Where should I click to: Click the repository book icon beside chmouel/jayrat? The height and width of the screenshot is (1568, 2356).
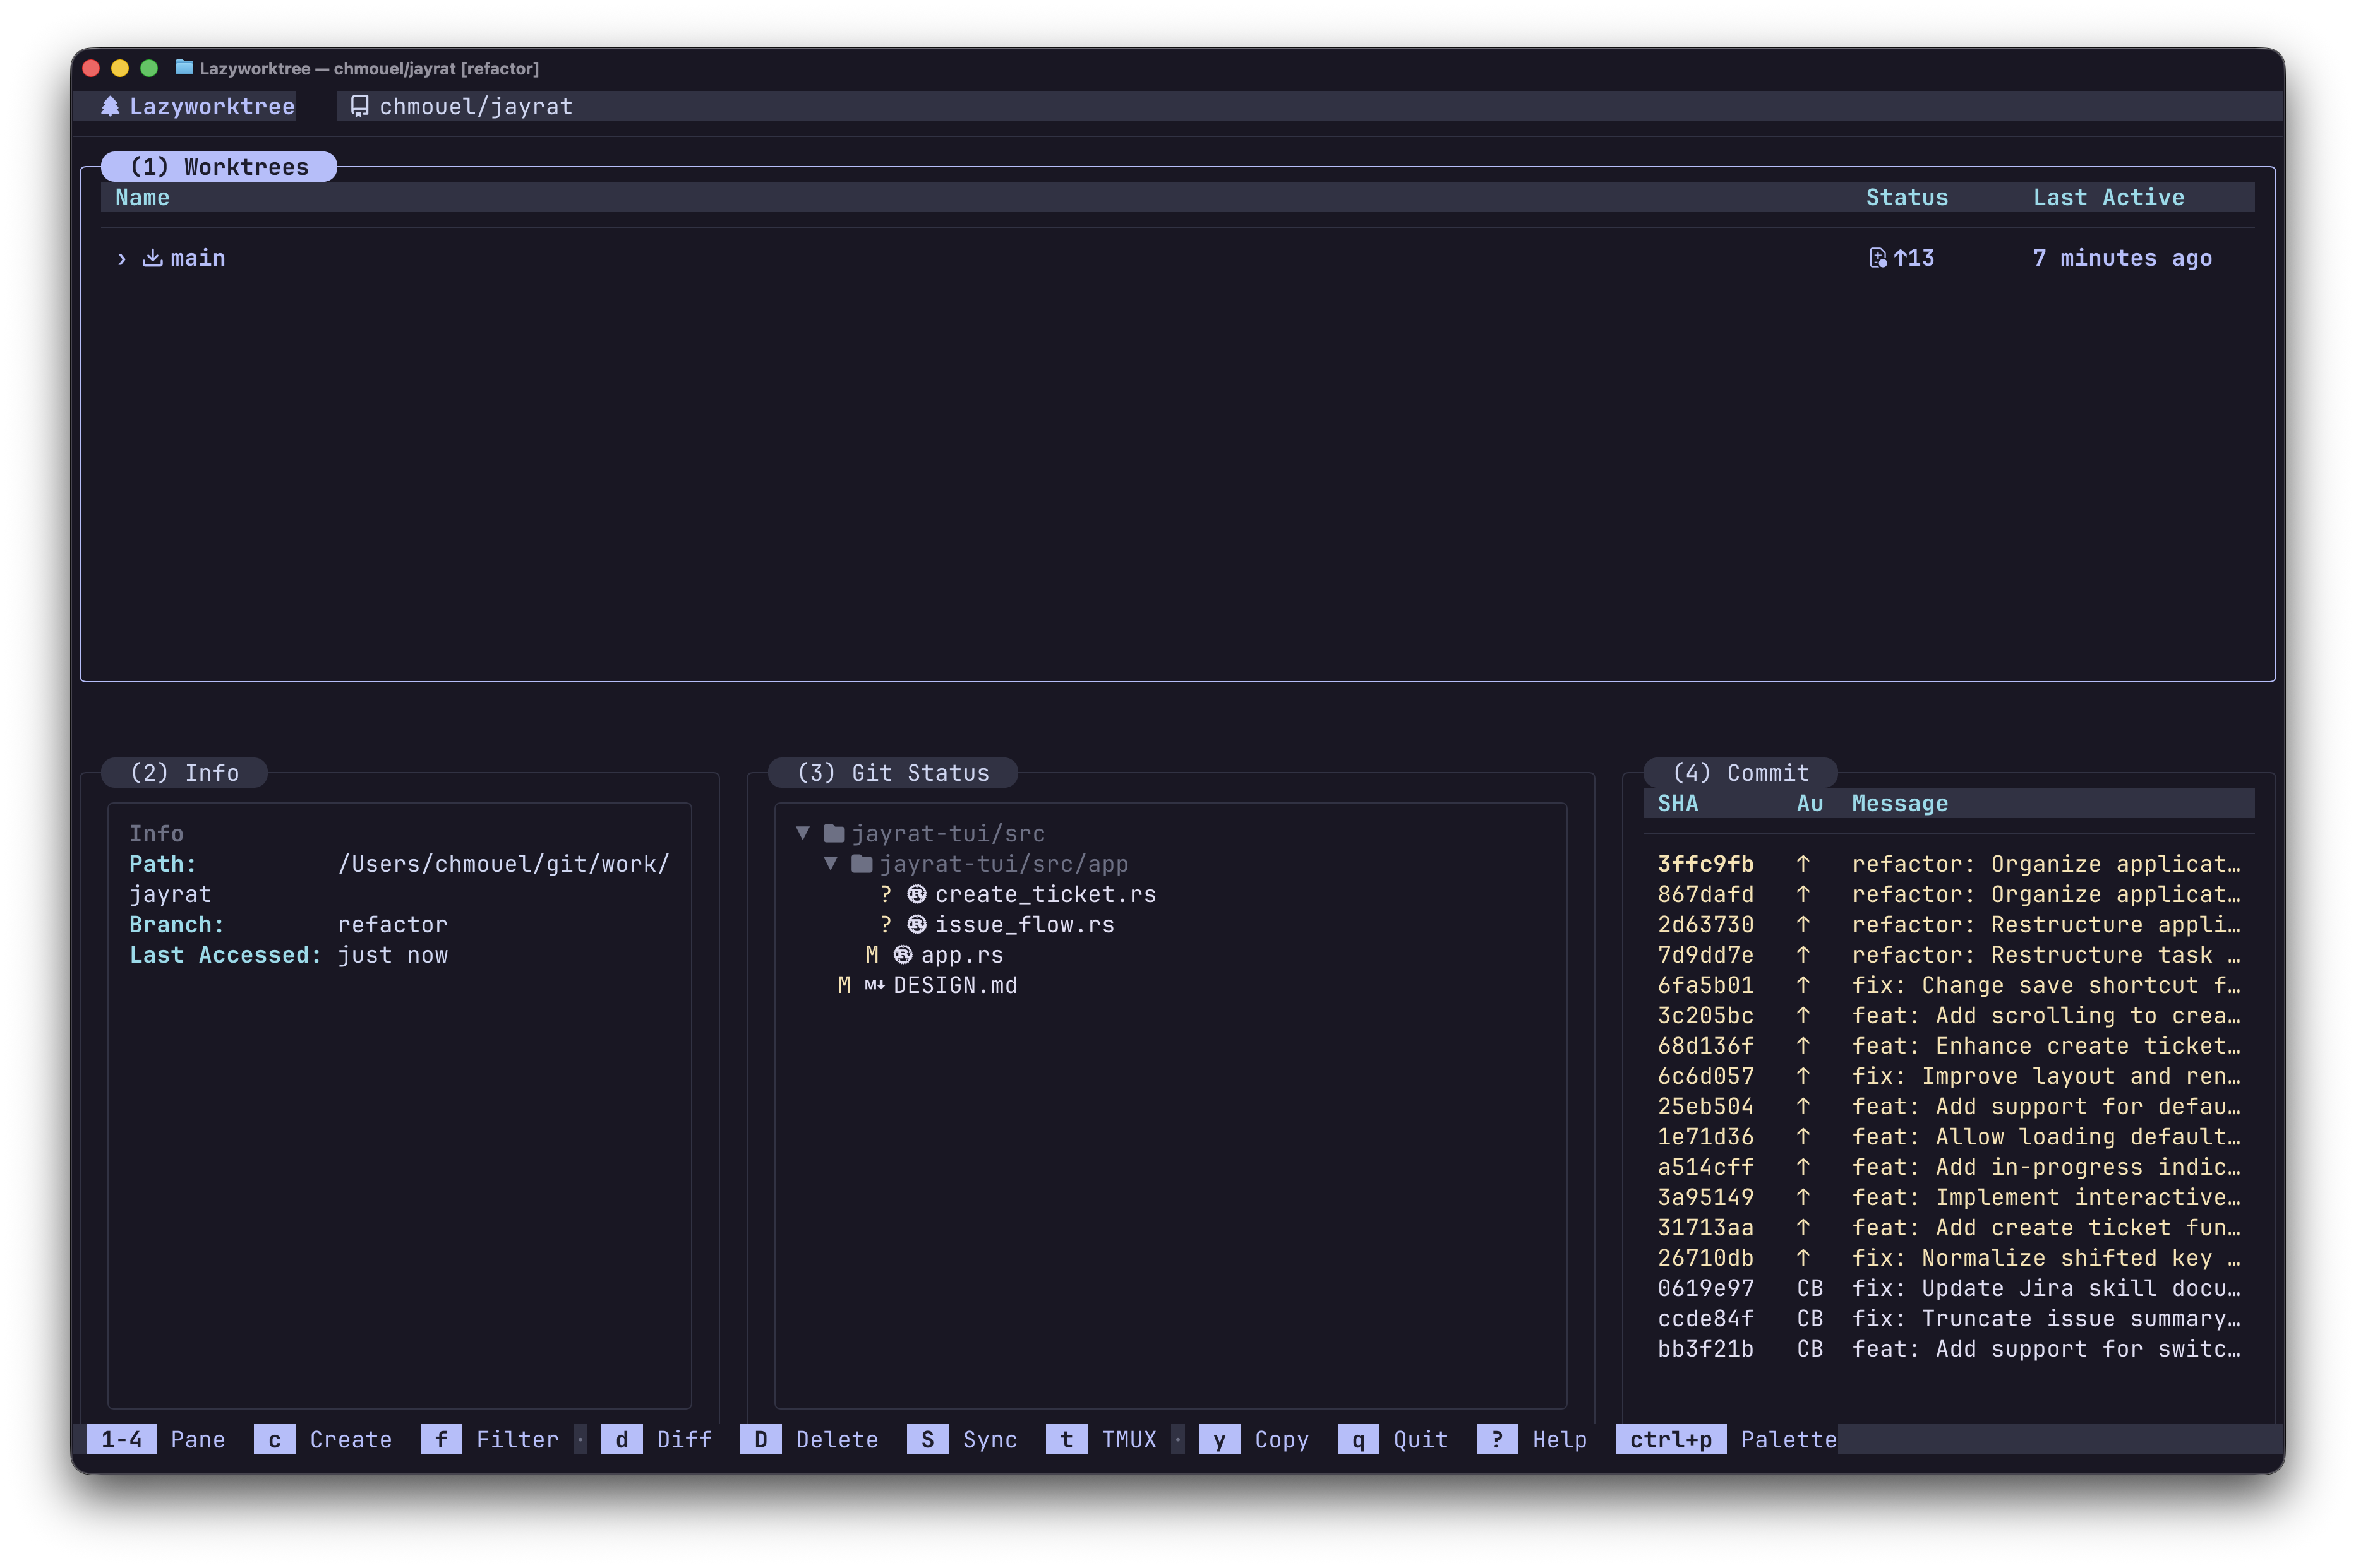359,105
